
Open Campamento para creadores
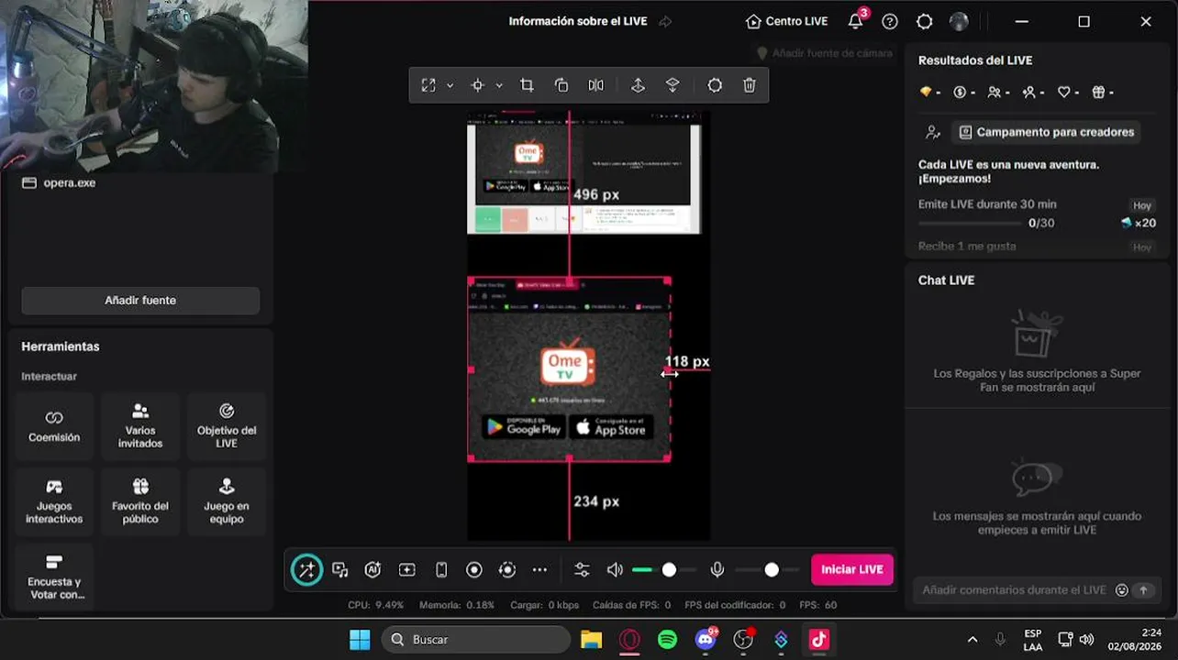(x=1046, y=132)
